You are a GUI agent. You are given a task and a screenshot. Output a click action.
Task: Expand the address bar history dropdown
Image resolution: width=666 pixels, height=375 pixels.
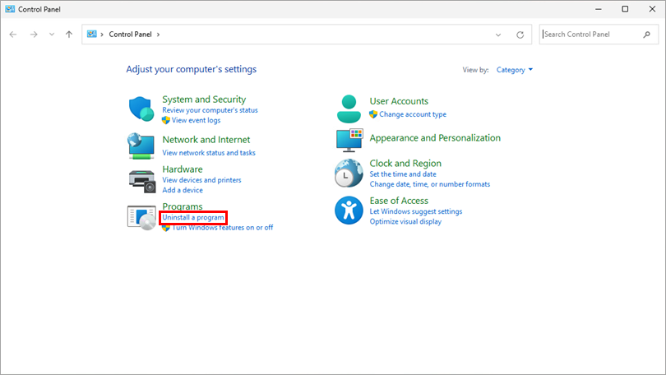pyautogui.click(x=498, y=35)
